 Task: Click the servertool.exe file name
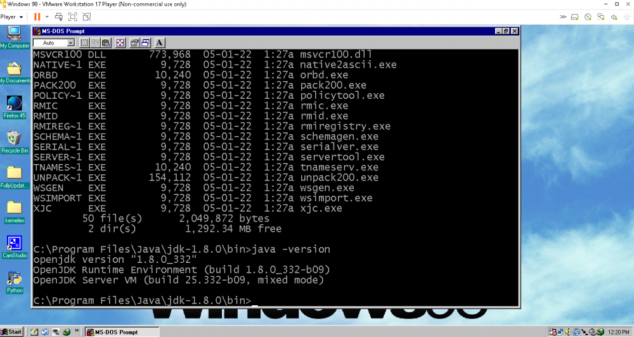click(x=342, y=157)
